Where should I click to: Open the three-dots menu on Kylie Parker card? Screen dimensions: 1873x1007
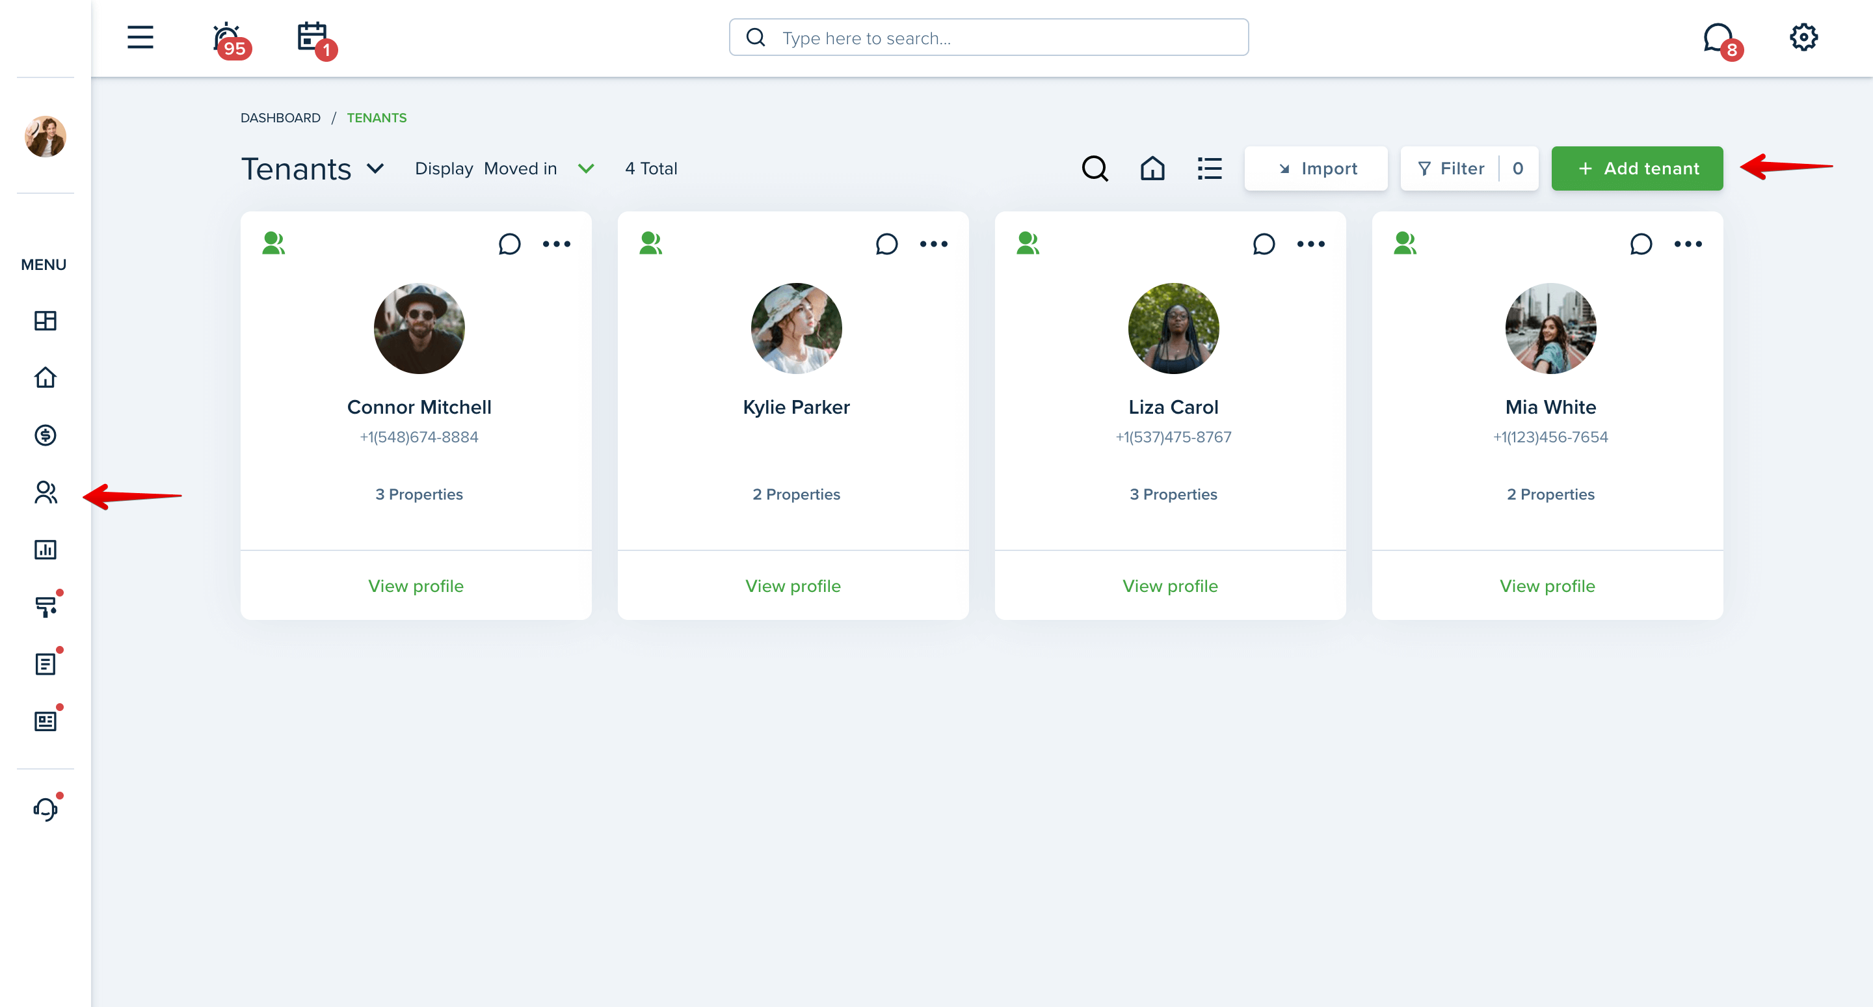[934, 245]
